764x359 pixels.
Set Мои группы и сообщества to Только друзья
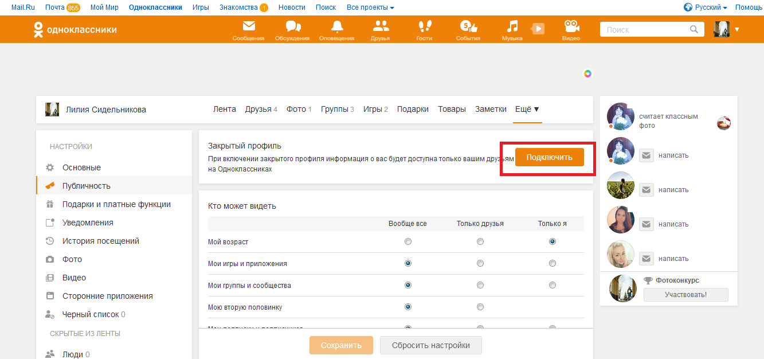[480, 286]
